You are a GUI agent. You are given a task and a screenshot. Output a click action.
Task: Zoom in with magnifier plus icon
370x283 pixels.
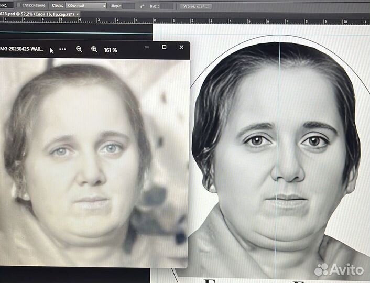[94, 49]
